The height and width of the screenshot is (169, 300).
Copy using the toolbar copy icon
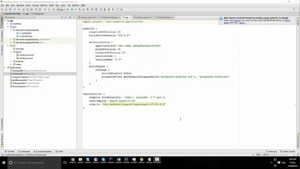point(27,9)
